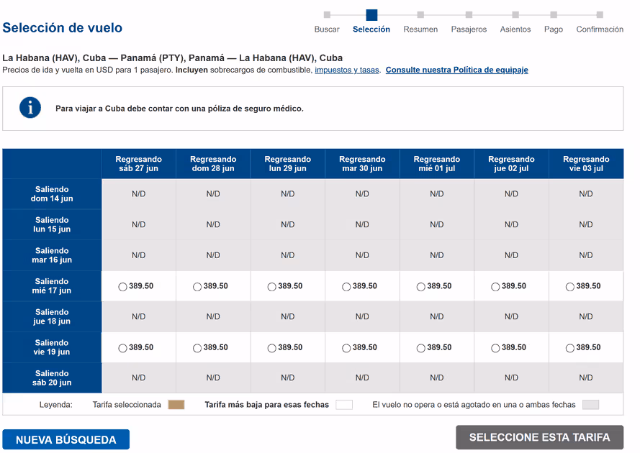Viewport: 640px width, 453px height.
Task: Click the tan Tarifa seleccionada legend swatch
Action: pos(176,405)
